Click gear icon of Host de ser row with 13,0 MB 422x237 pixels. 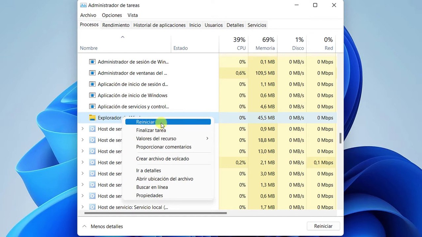(x=92, y=151)
